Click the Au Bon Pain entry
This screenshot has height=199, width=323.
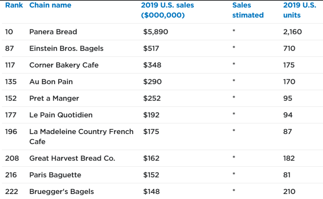click(51, 82)
